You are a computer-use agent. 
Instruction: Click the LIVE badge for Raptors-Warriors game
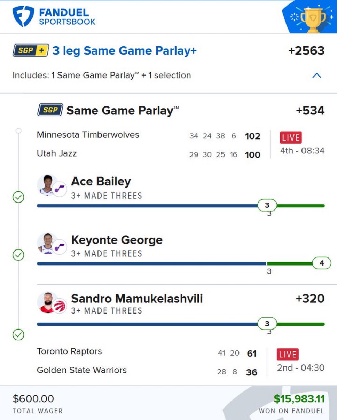288,355
